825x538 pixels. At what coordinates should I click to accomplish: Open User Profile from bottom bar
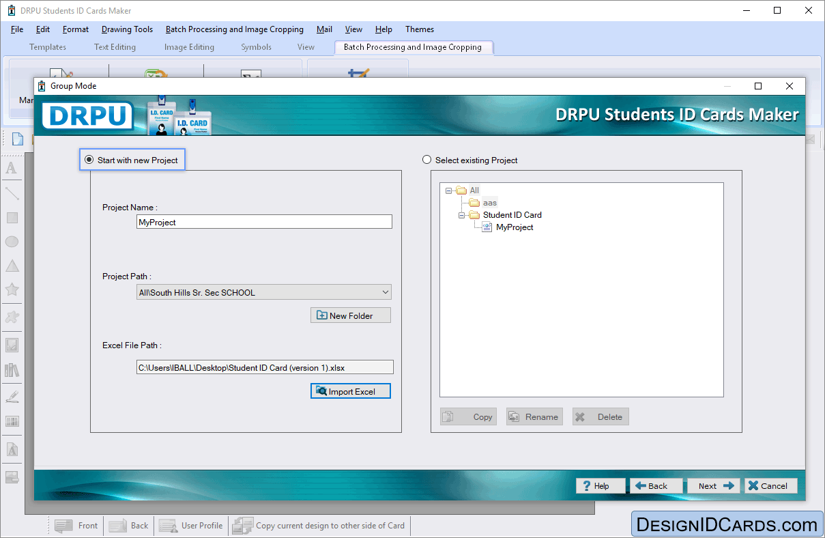click(x=191, y=526)
